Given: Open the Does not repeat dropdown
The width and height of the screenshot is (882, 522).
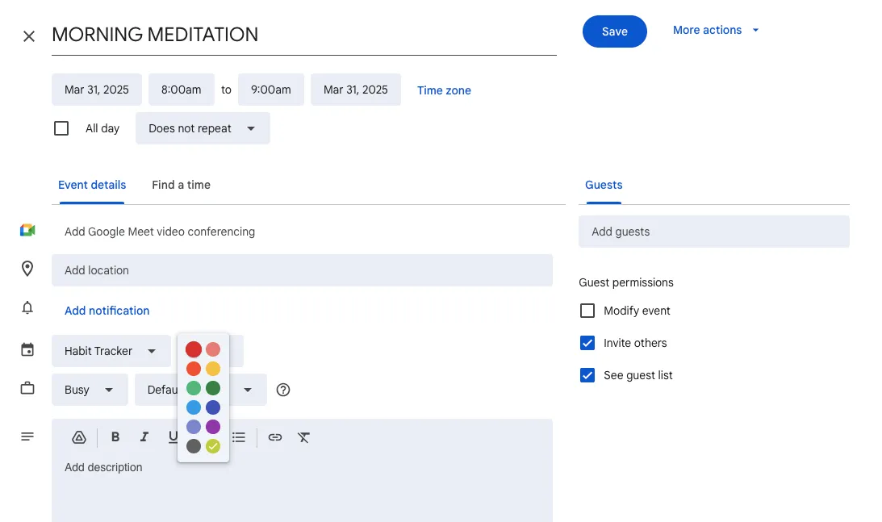Looking at the screenshot, I should pos(203,128).
